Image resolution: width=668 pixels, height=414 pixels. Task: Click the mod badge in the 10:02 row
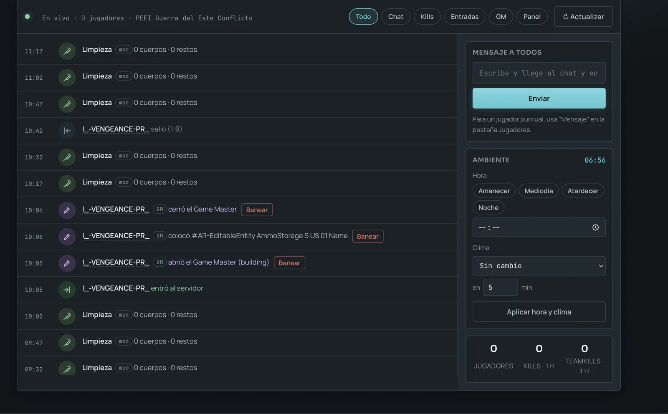(124, 315)
